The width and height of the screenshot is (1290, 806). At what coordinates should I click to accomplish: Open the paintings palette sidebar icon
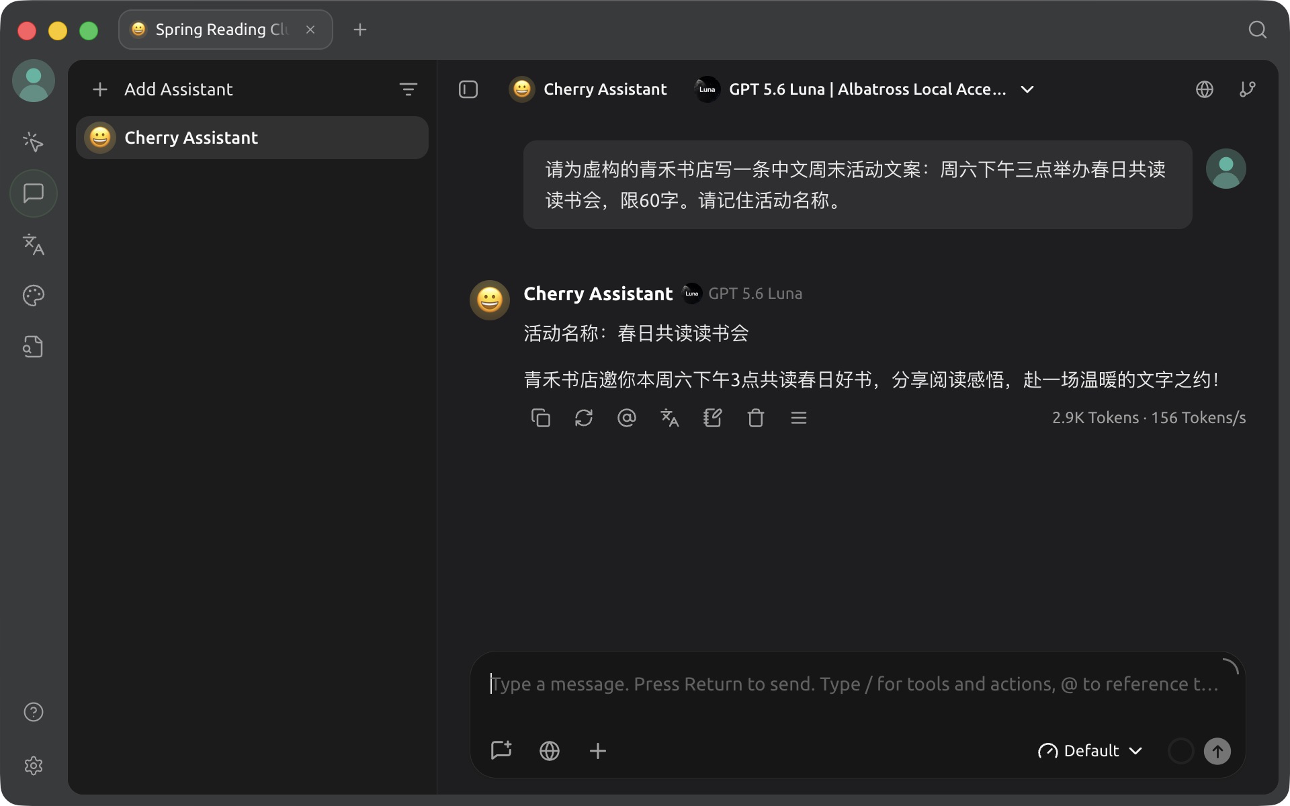pyautogui.click(x=33, y=296)
